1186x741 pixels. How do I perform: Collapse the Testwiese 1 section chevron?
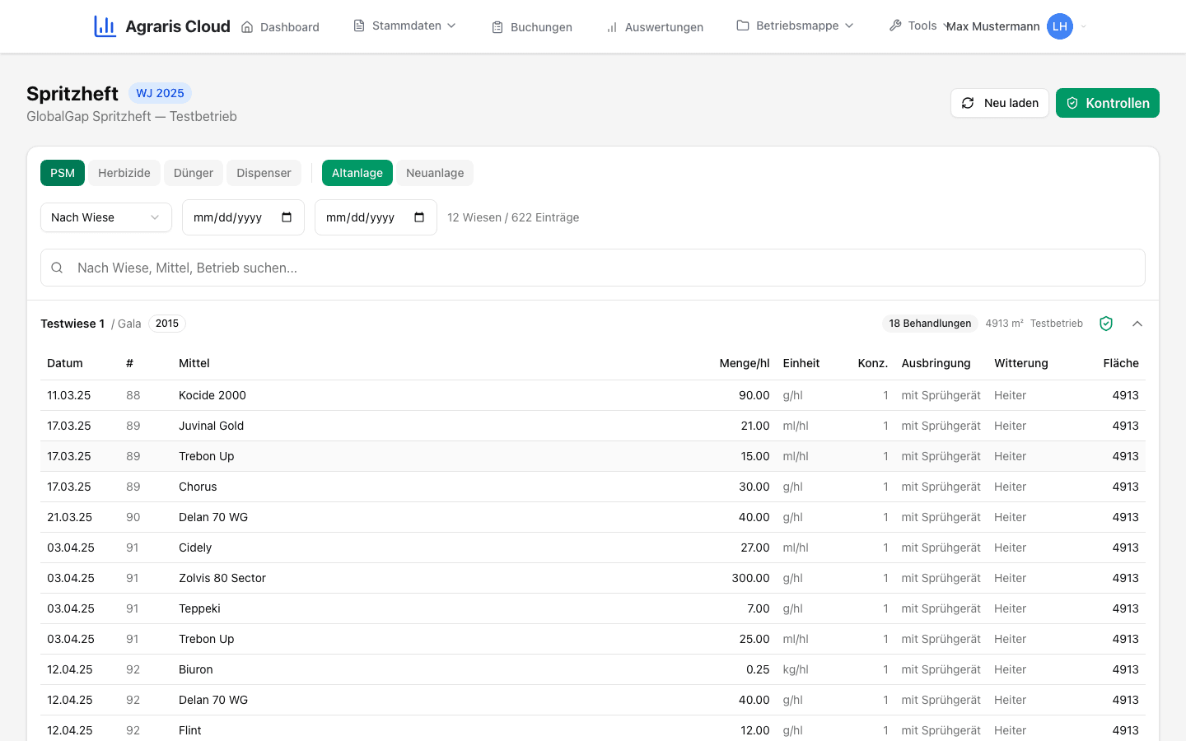click(x=1137, y=324)
